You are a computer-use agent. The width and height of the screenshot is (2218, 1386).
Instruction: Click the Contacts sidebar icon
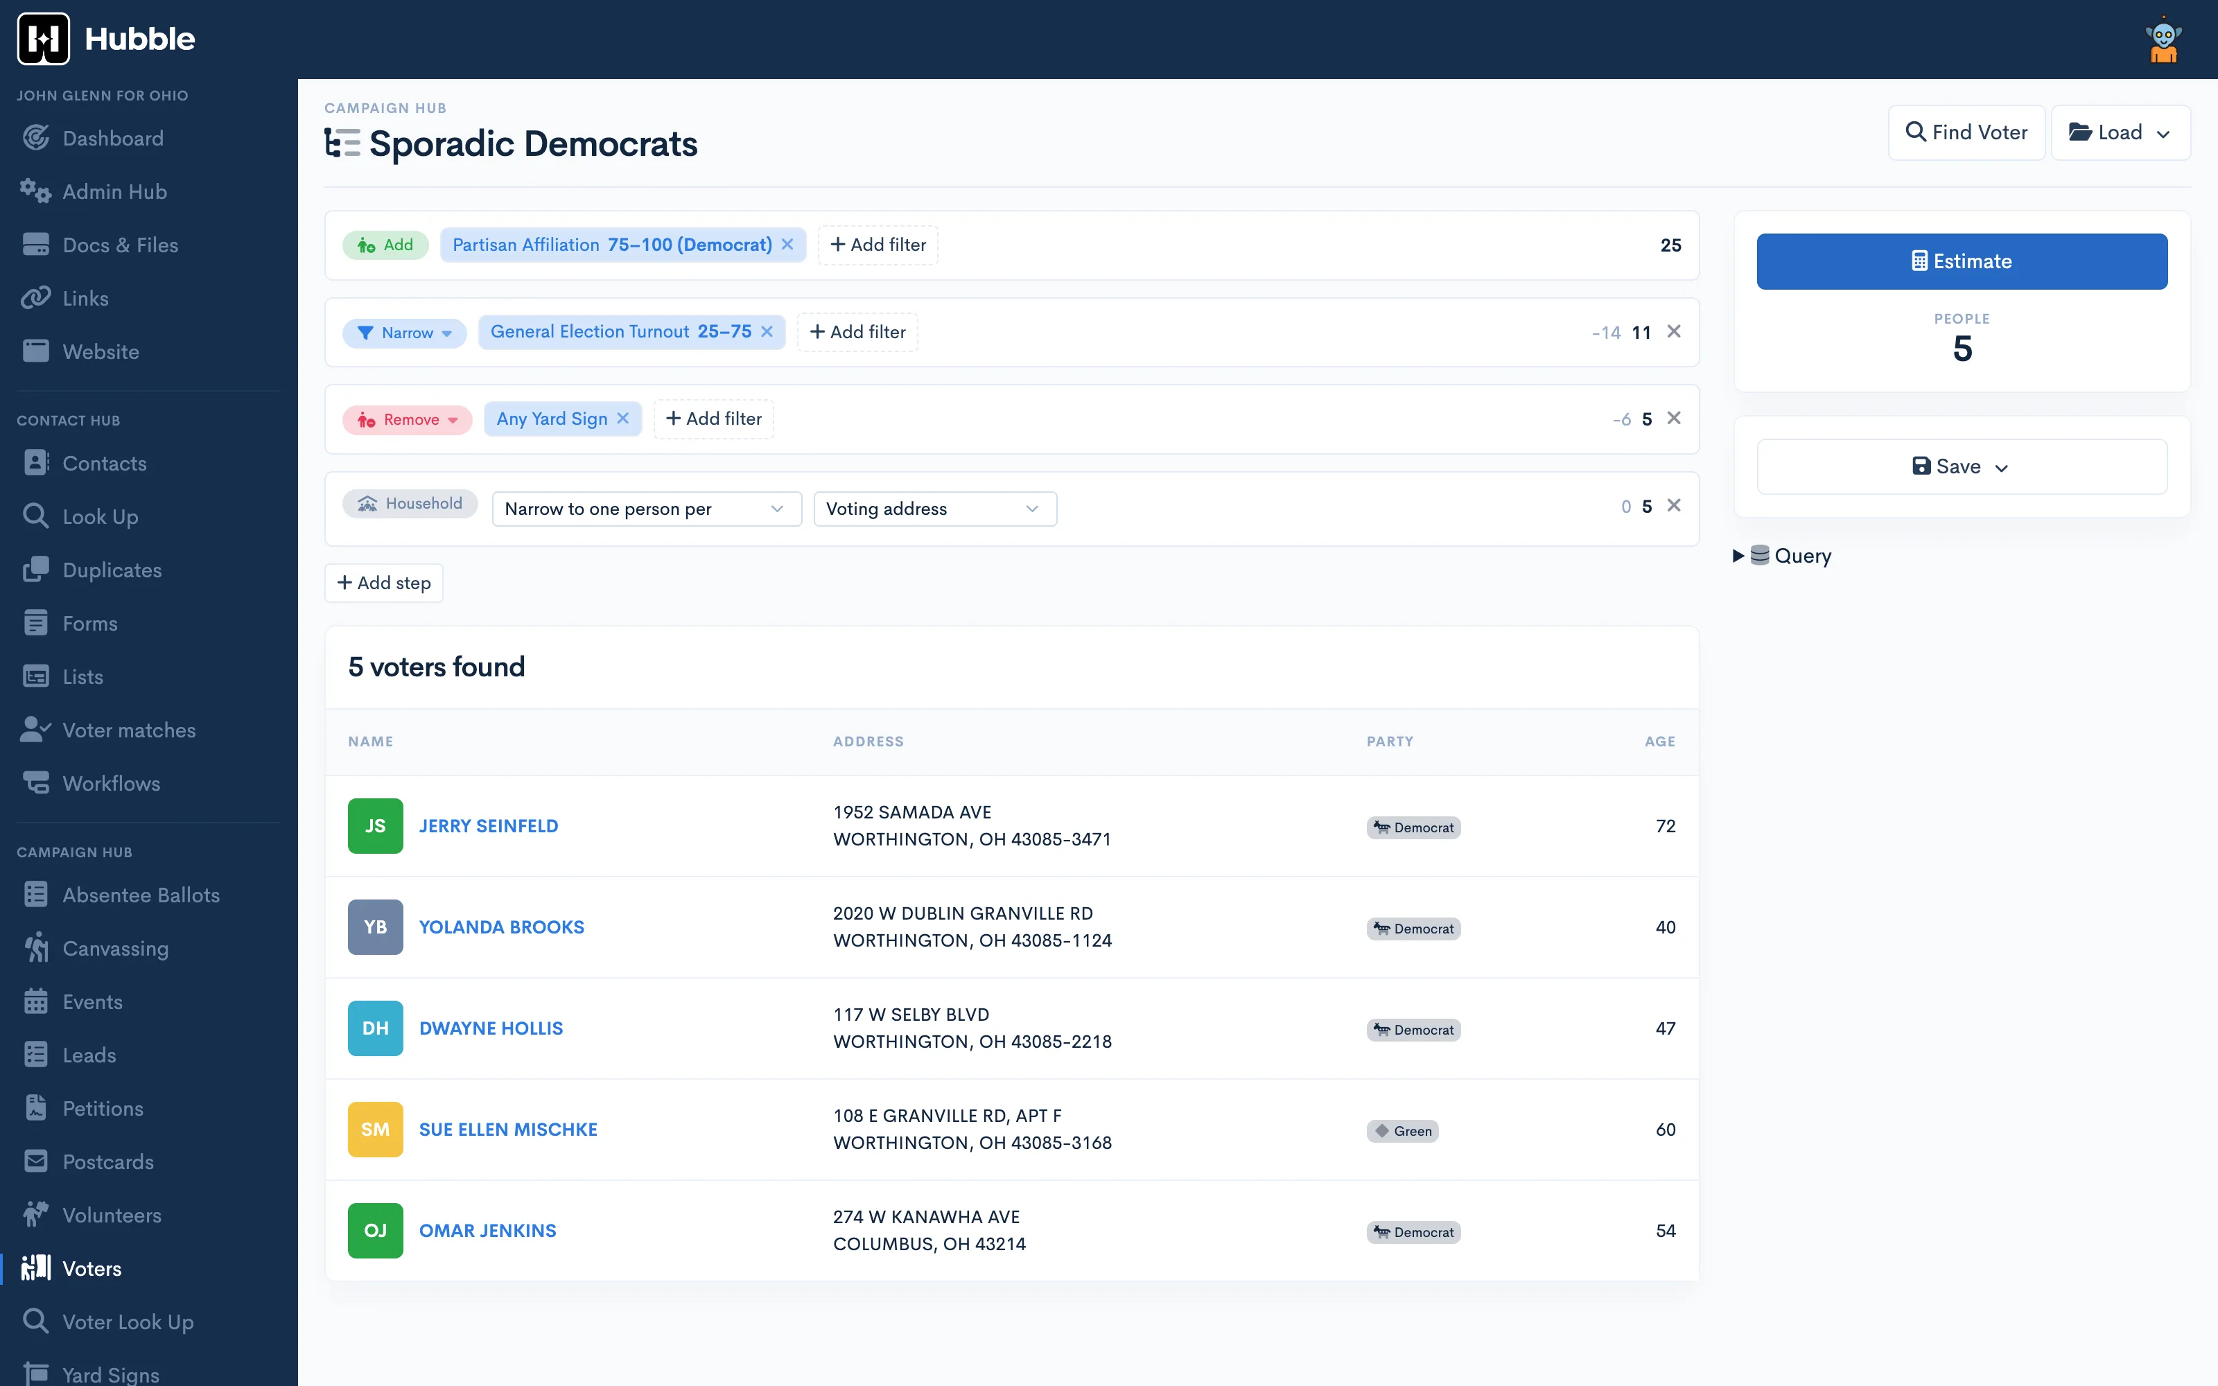[x=36, y=463]
